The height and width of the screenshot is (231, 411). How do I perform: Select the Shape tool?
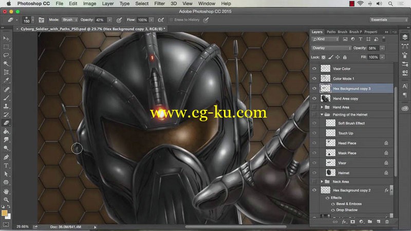[6, 182]
